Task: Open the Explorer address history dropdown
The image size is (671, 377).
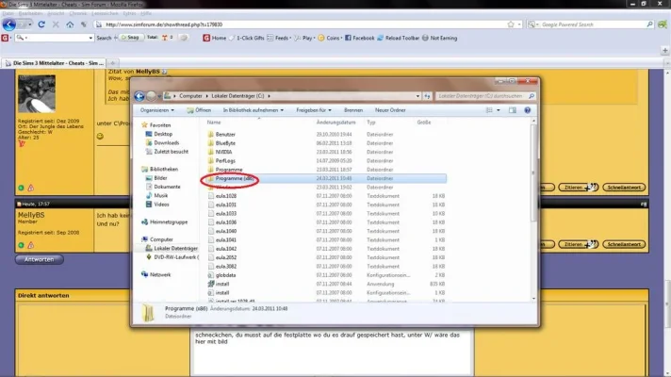Action: click(417, 96)
